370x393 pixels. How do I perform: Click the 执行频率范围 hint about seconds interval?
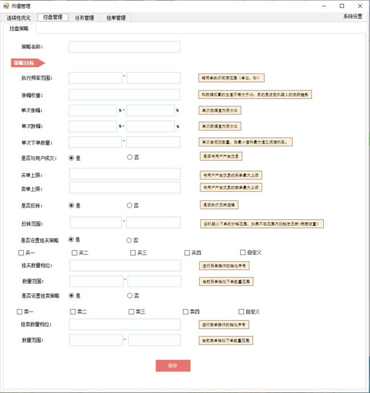pyautogui.click(x=231, y=78)
